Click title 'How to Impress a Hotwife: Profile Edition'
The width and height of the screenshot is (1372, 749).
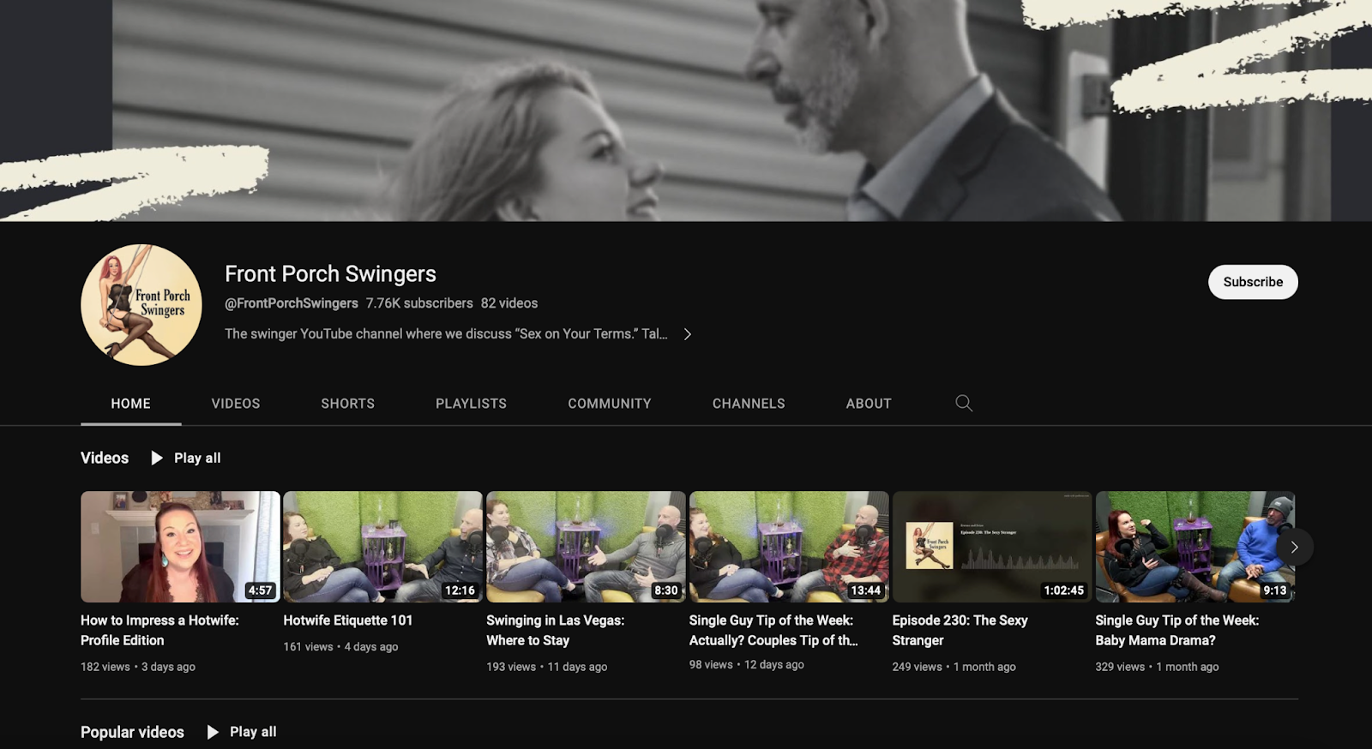pyautogui.click(x=159, y=630)
